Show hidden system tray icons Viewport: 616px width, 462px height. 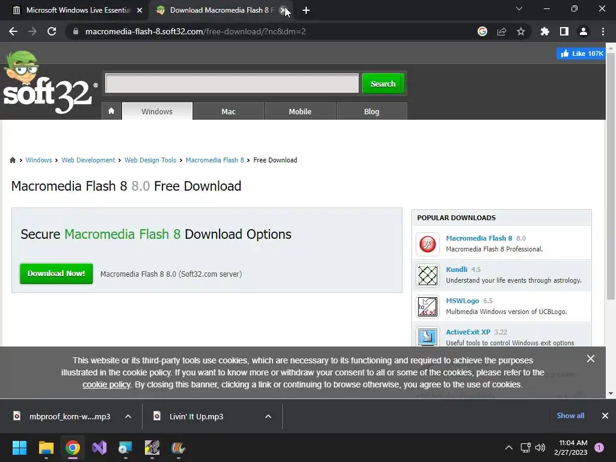[509, 448]
